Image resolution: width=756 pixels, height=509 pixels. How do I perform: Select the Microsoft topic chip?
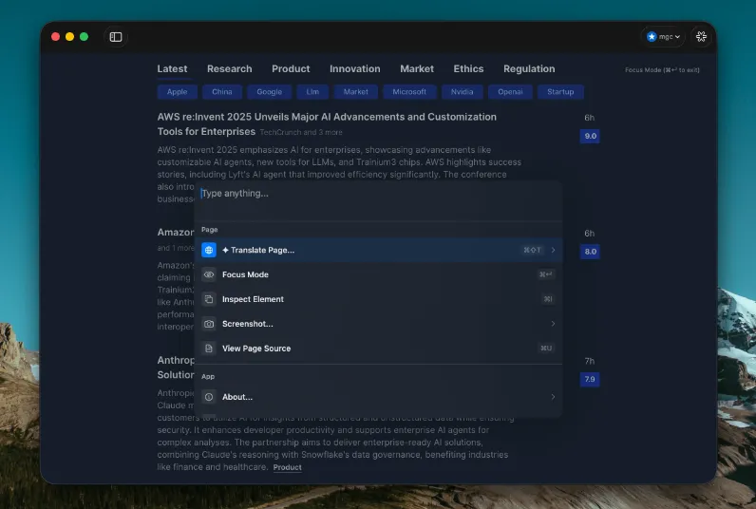(409, 92)
